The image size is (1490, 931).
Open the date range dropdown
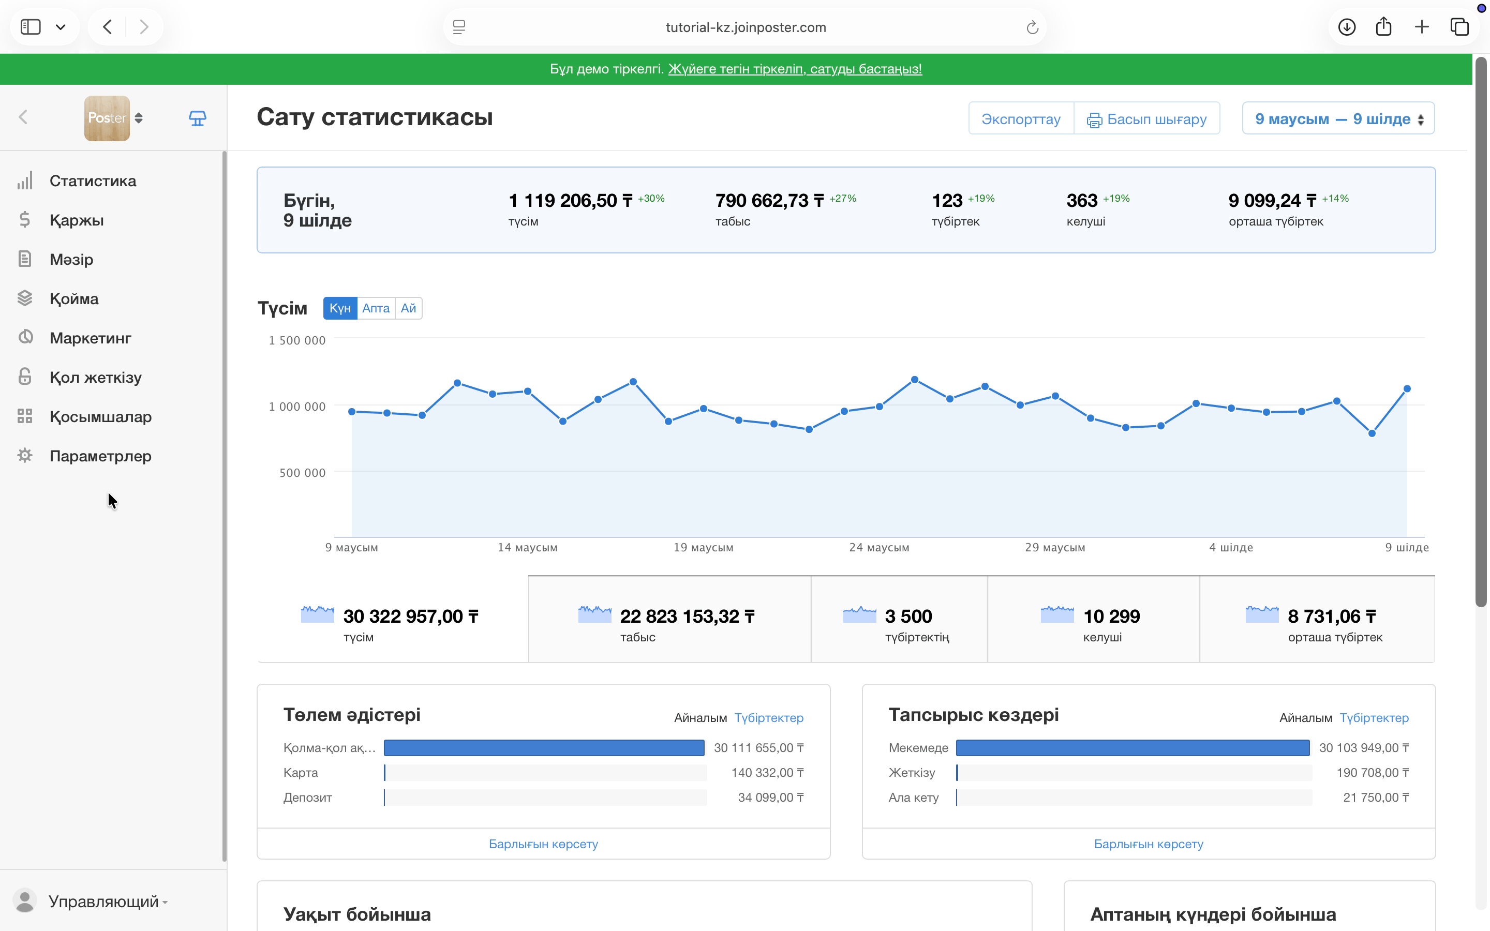(x=1338, y=118)
